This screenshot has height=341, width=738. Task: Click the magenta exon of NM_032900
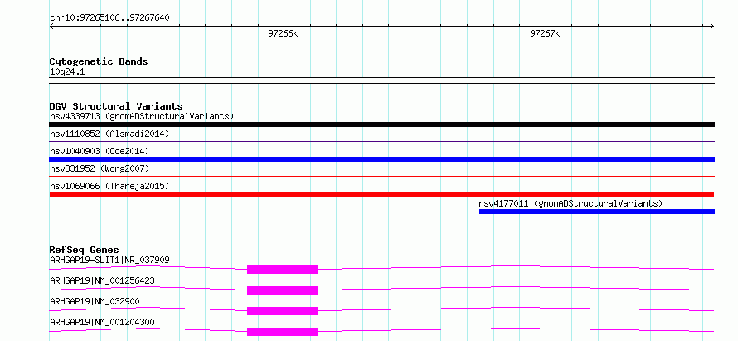[283, 311]
